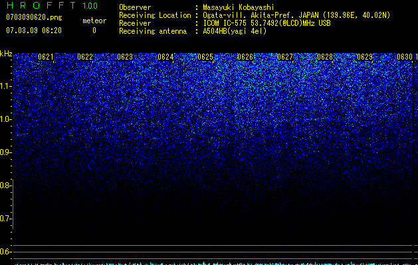Click the 0623 time marker
Viewport: 418px width, 265px height.
[125, 57]
